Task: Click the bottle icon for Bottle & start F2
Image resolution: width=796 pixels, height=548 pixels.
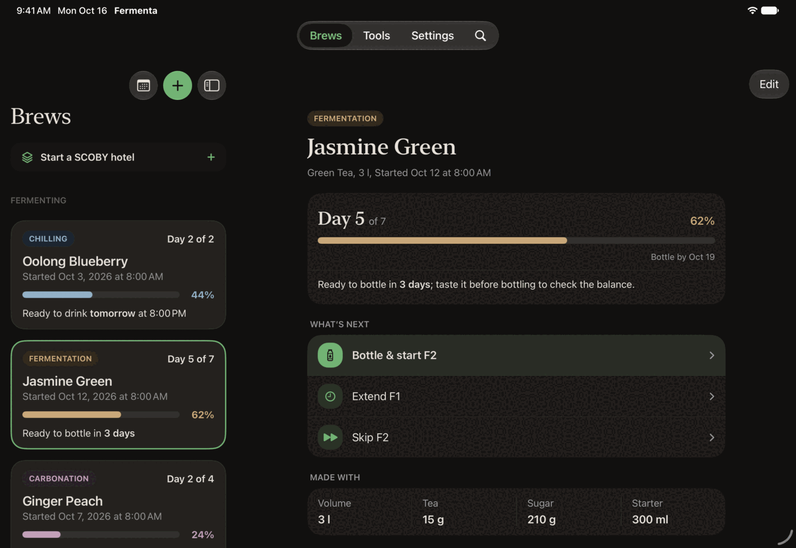Action: tap(330, 355)
